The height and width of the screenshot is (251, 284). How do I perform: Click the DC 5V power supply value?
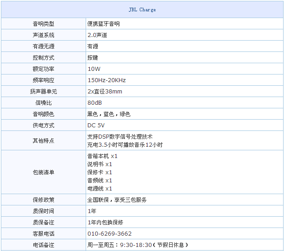tap(96, 125)
